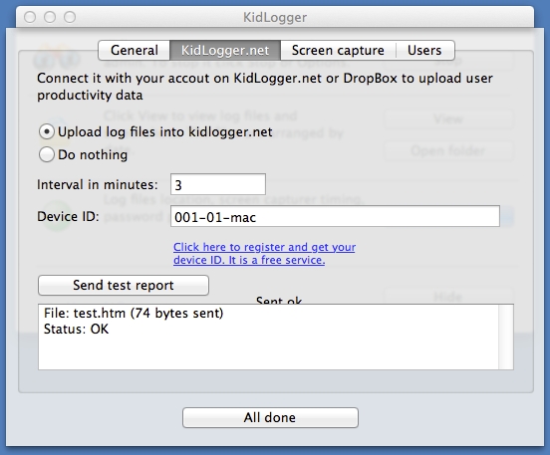Click the Interval in minutes field
The image size is (550, 455).
tap(218, 184)
